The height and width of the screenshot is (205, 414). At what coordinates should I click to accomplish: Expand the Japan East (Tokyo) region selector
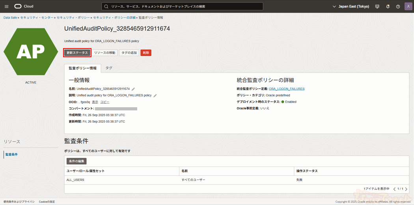(351, 6)
